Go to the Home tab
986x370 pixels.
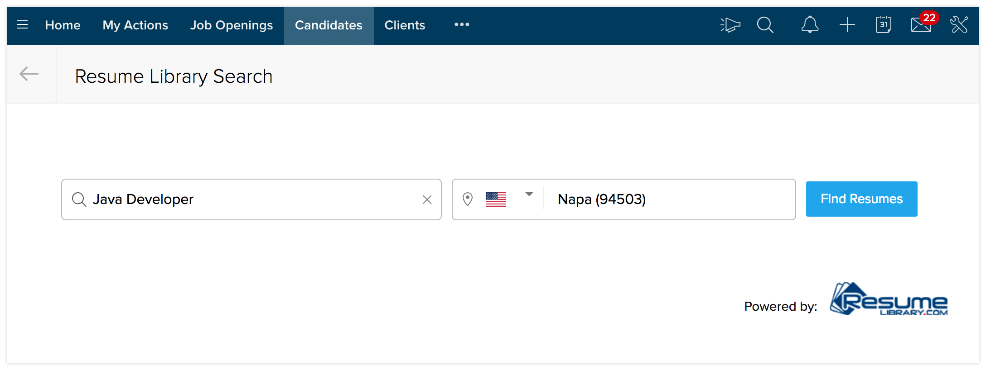point(63,25)
